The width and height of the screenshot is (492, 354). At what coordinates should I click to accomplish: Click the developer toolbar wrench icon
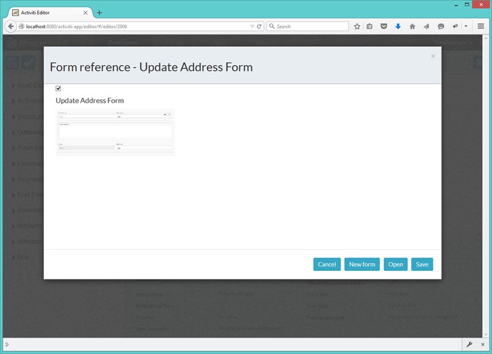[469, 344]
